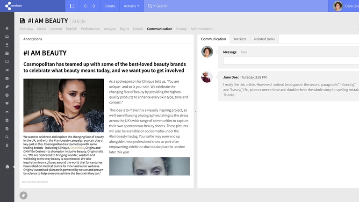Open the heart favorites icon in sidebar
Viewport: 359px width, 202px height.
[x=7, y=103]
